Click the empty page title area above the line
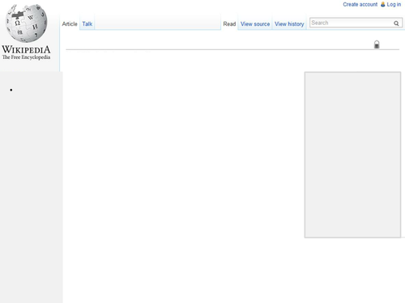 (x=216, y=43)
